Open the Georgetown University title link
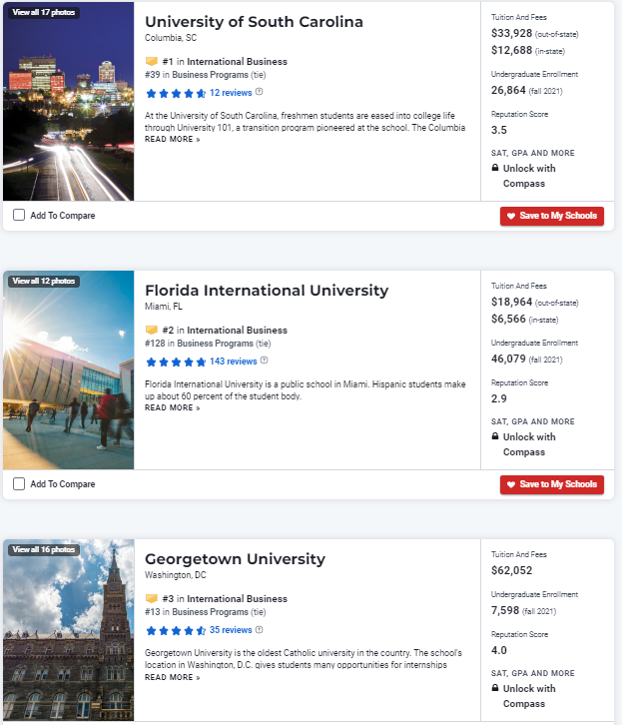622x725 pixels. 235,559
